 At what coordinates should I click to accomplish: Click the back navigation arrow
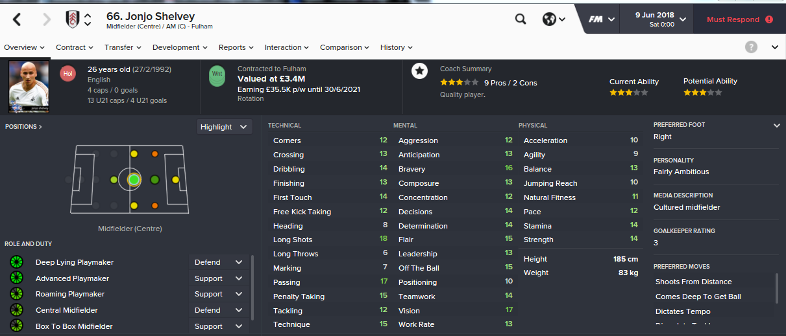pyautogui.click(x=17, y=19)
